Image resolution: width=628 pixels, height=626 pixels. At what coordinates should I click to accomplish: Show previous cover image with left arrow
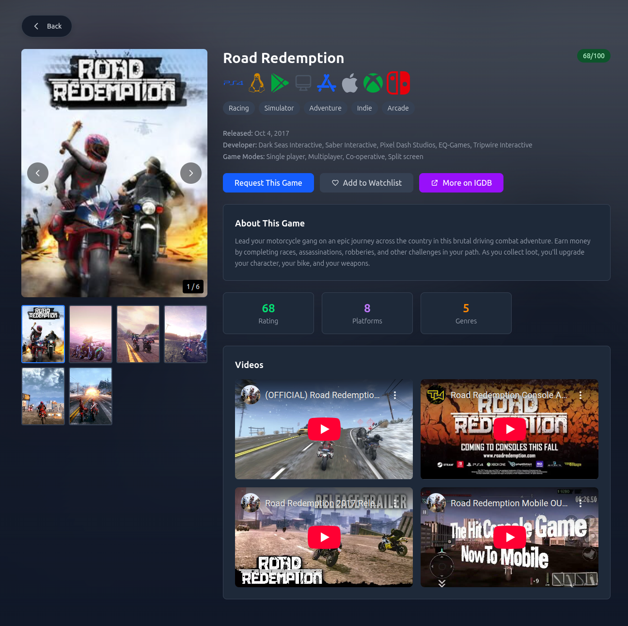click(x=38, y=173)
